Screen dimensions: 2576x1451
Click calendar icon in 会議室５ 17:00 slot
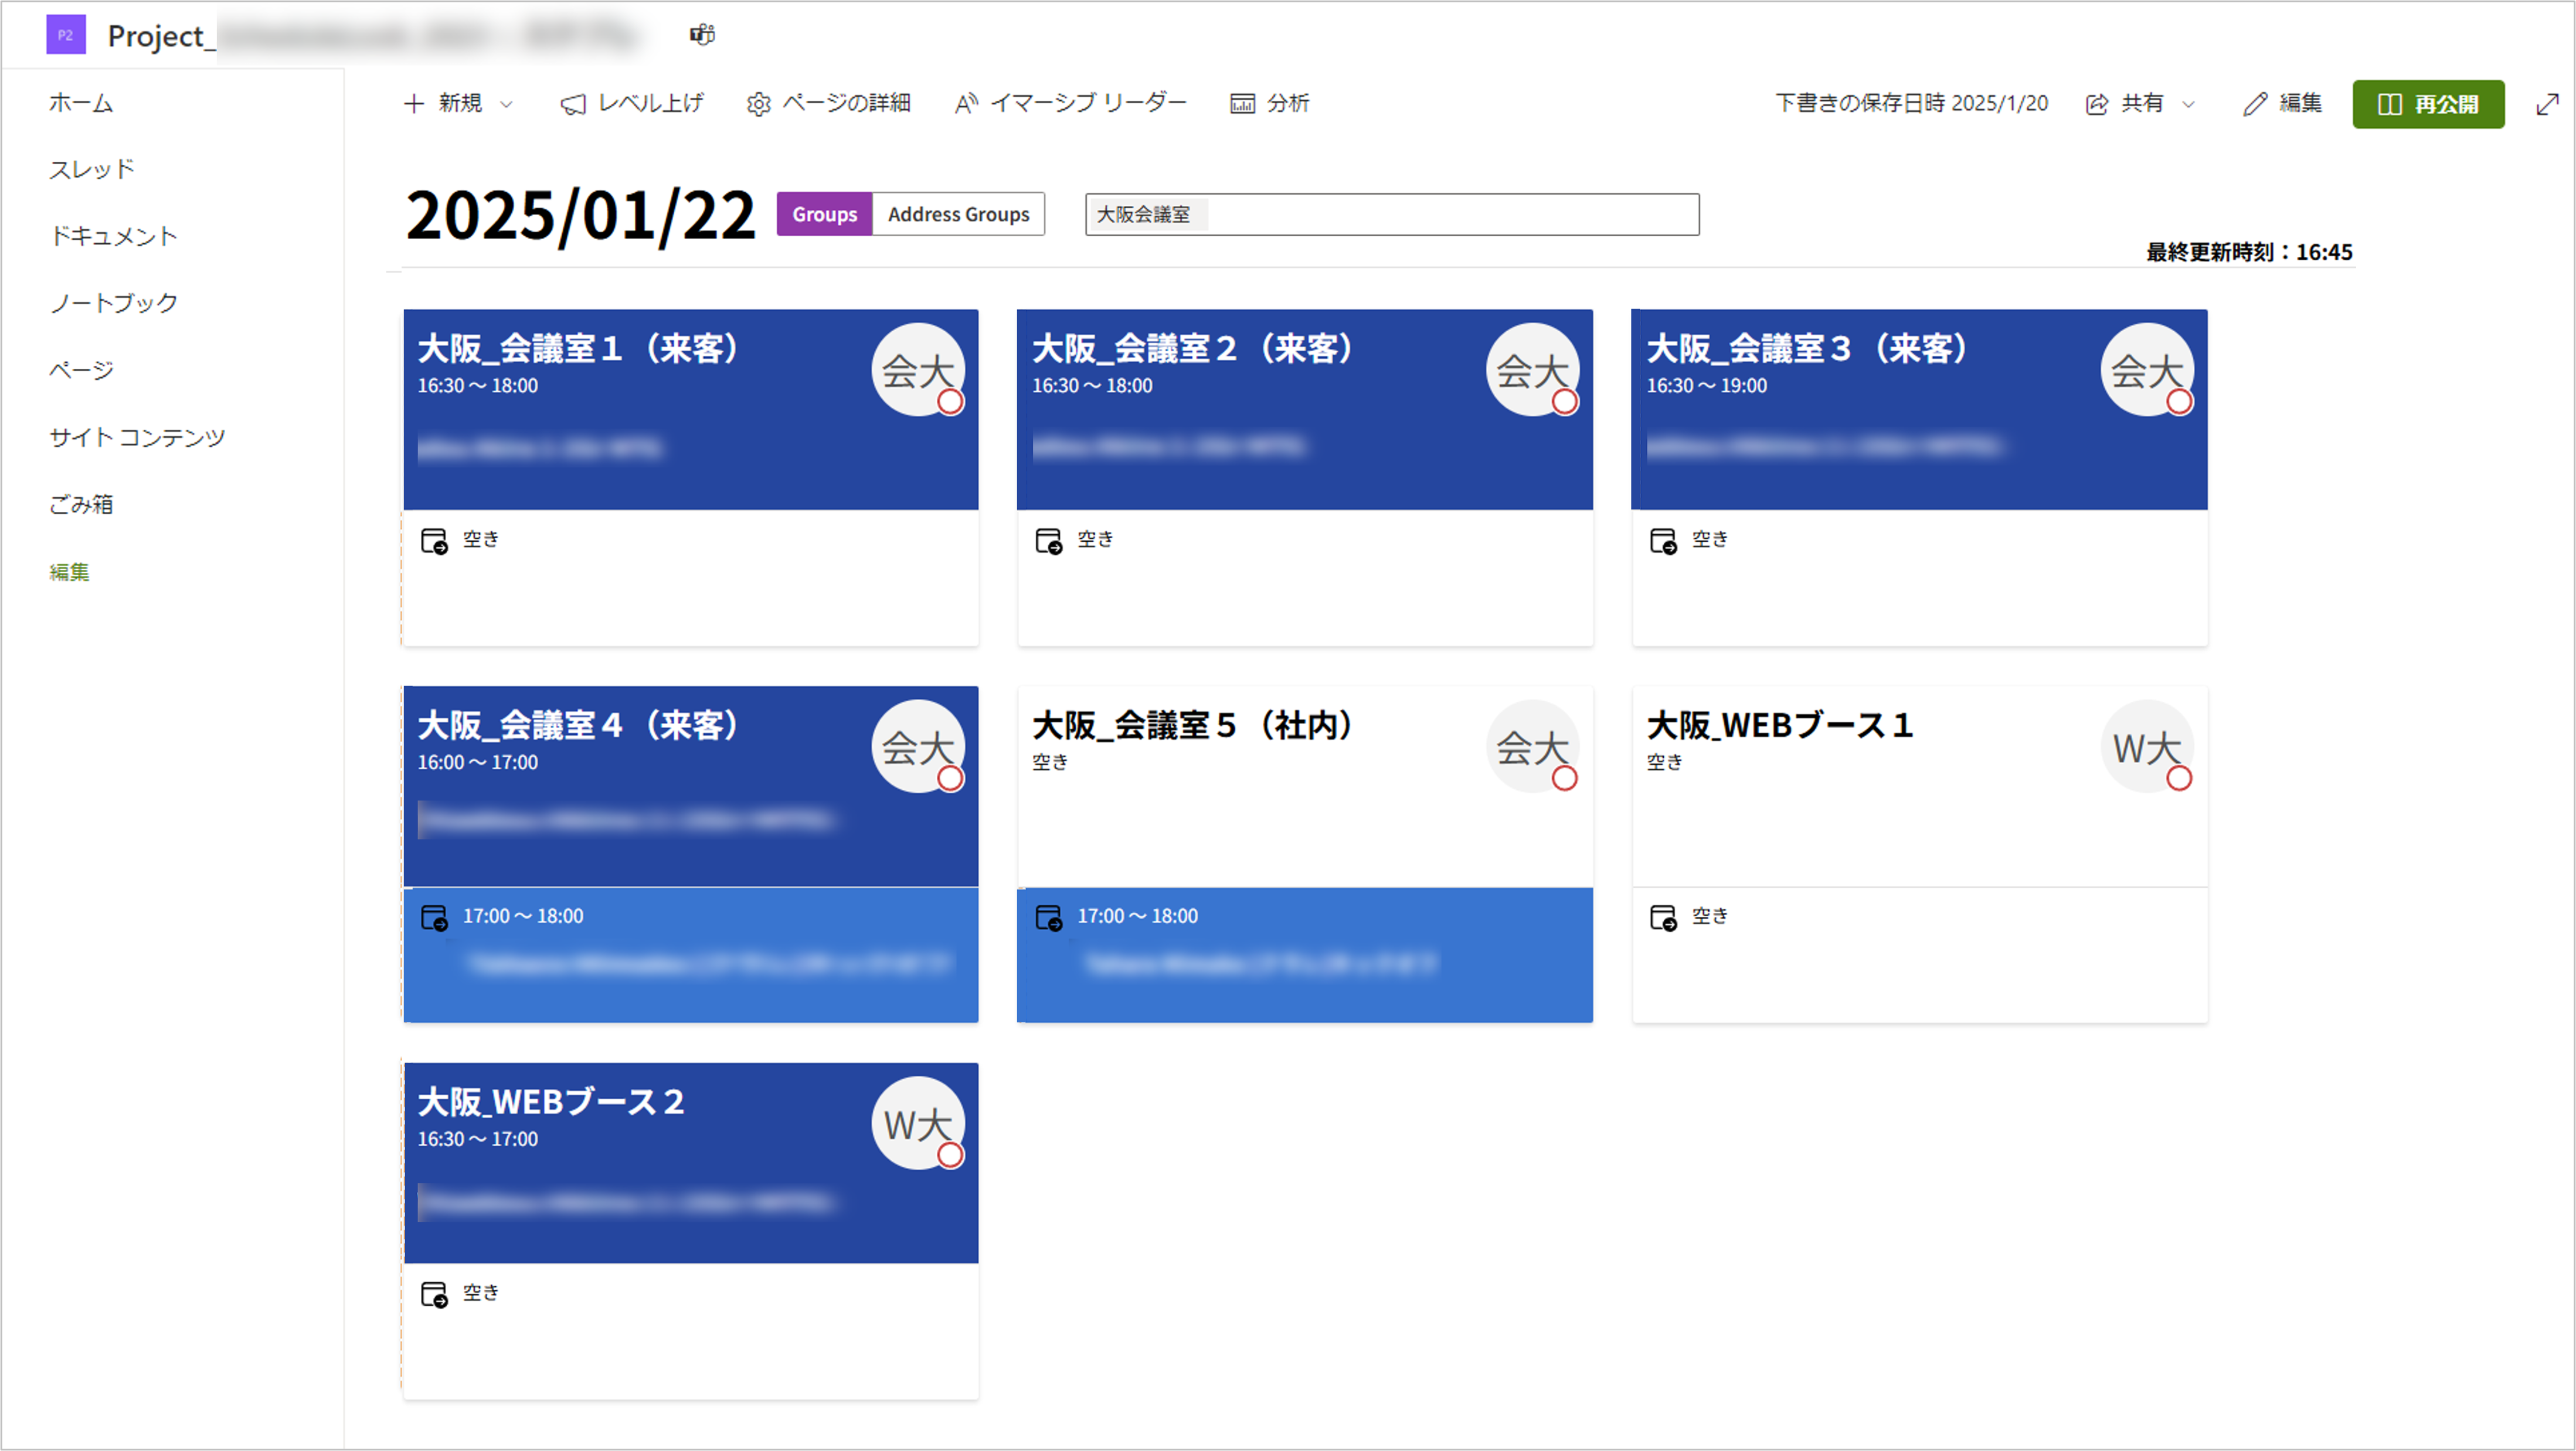[x=1048, y=918]
